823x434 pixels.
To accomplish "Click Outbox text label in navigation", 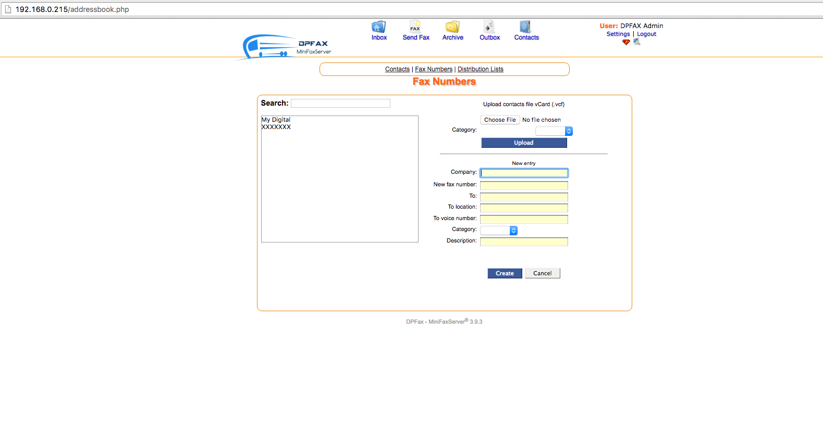I will click(489, 37).
